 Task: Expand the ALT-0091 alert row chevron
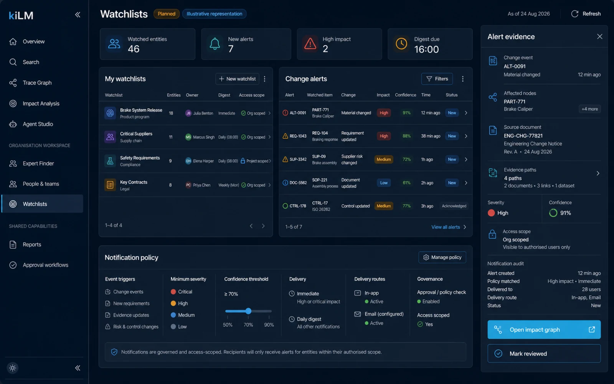pos(466,113)
